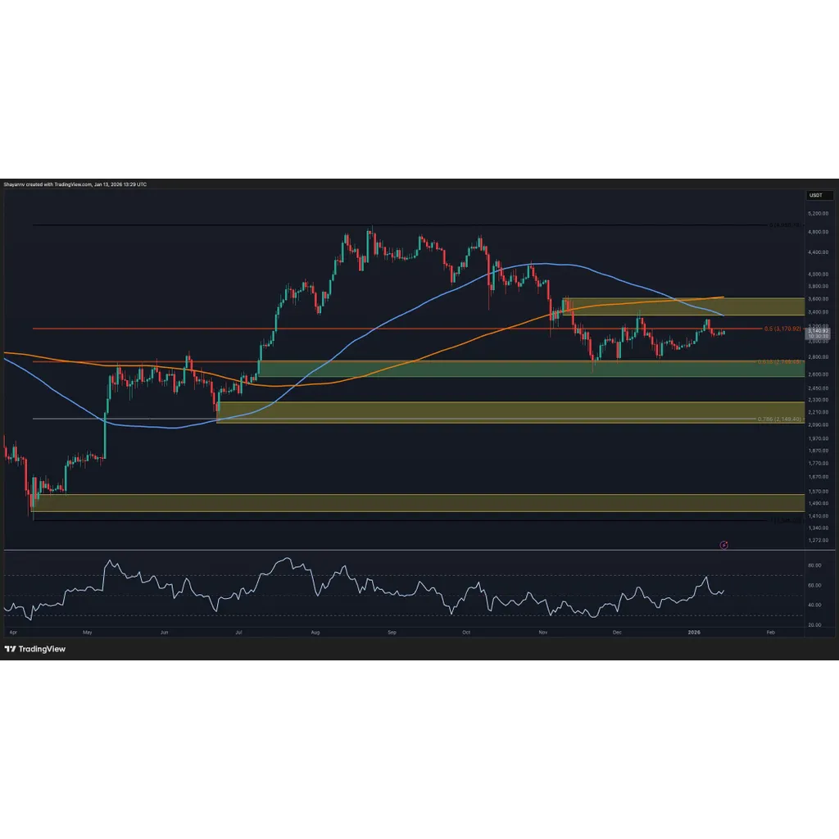The height and width of the screenshot is (839, 839).
Task: Click the May label on time axis
Action: coord(87,633)
